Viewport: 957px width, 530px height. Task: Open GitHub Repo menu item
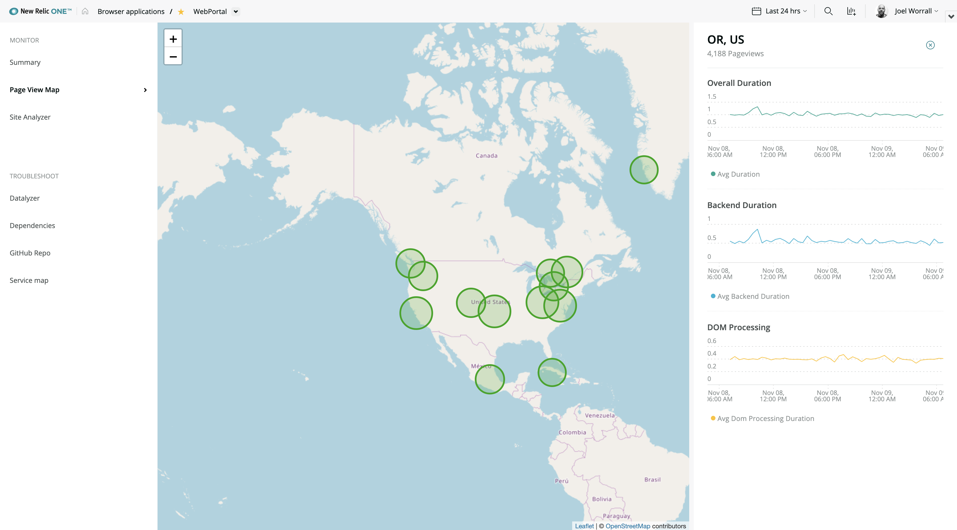coord(30,253)
